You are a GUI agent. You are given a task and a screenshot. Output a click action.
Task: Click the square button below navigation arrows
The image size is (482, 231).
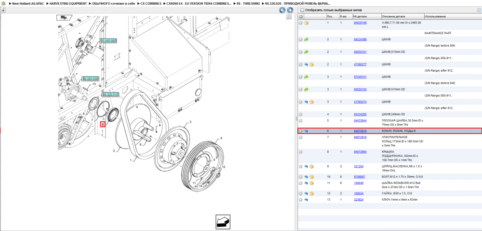[x=289, y=17]
